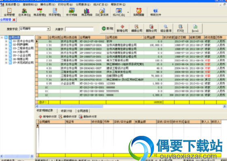Image resolution: width=227 pixels, height=161 pixels.
Task: Switch to the 收款计划 tab
Action: (x=66, y=111)
